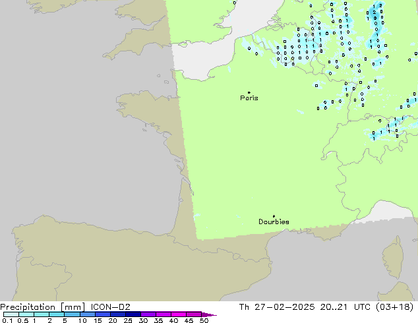This screenshot has height=323, width=418.
Task: Click the 50 legend scale value
Action: (x=204, y=320)
